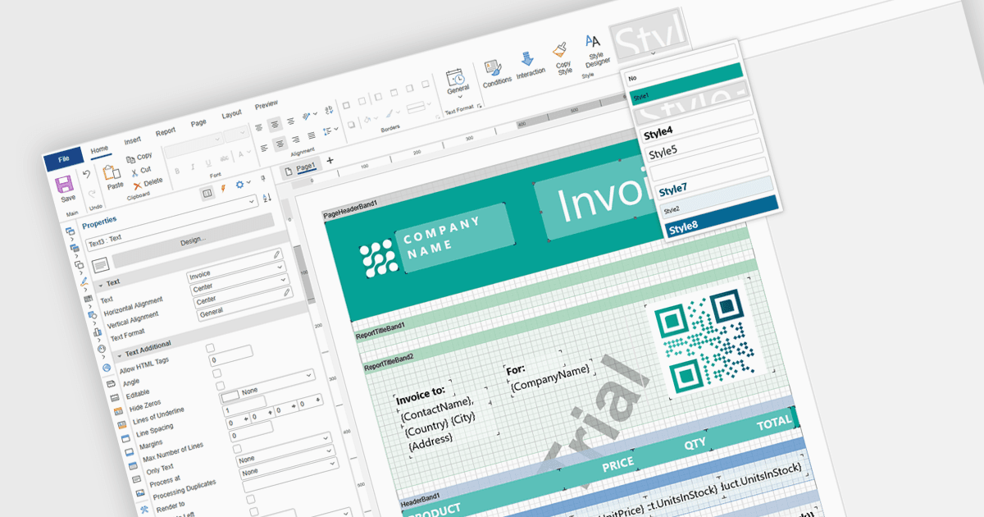Click the Conditions icon in ribbon
Image resolution: width=984 pixels, height=517 pixels.
pyautogui.click(x=493, y=66)
